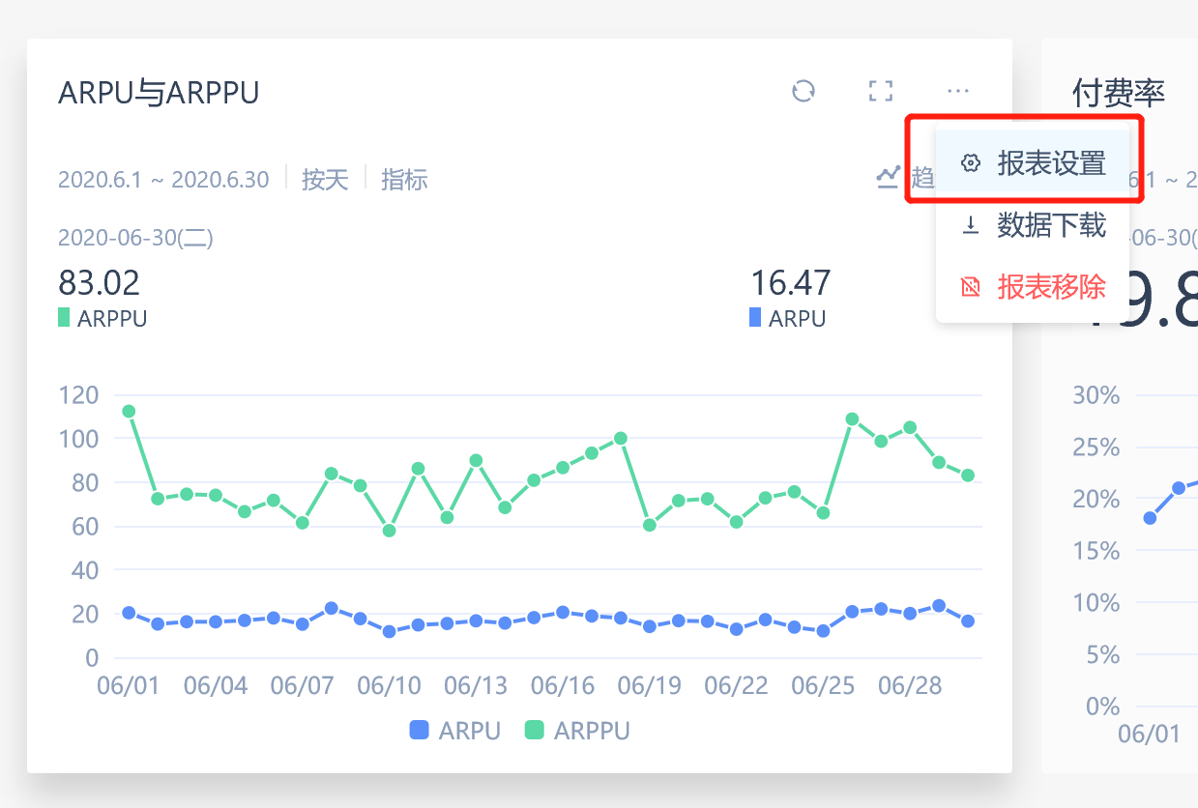Change the 按天 granularity setting
This screenshot has width=1198, height=808.
(x=325, y=180)
